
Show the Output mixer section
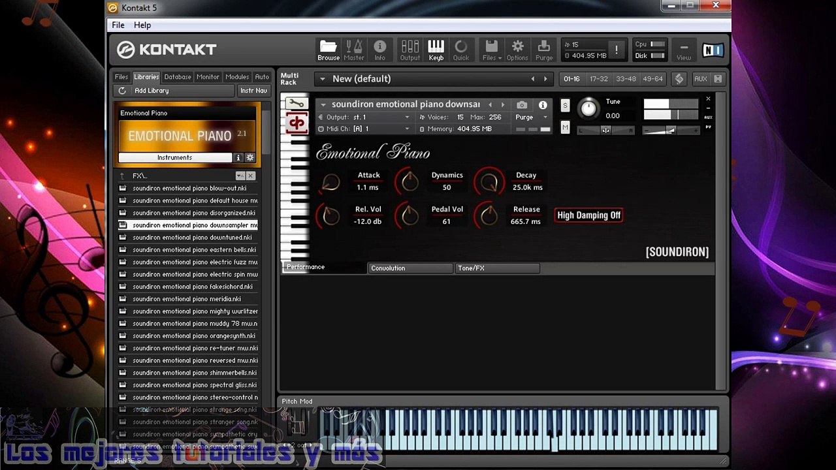[x=410, y=50]
